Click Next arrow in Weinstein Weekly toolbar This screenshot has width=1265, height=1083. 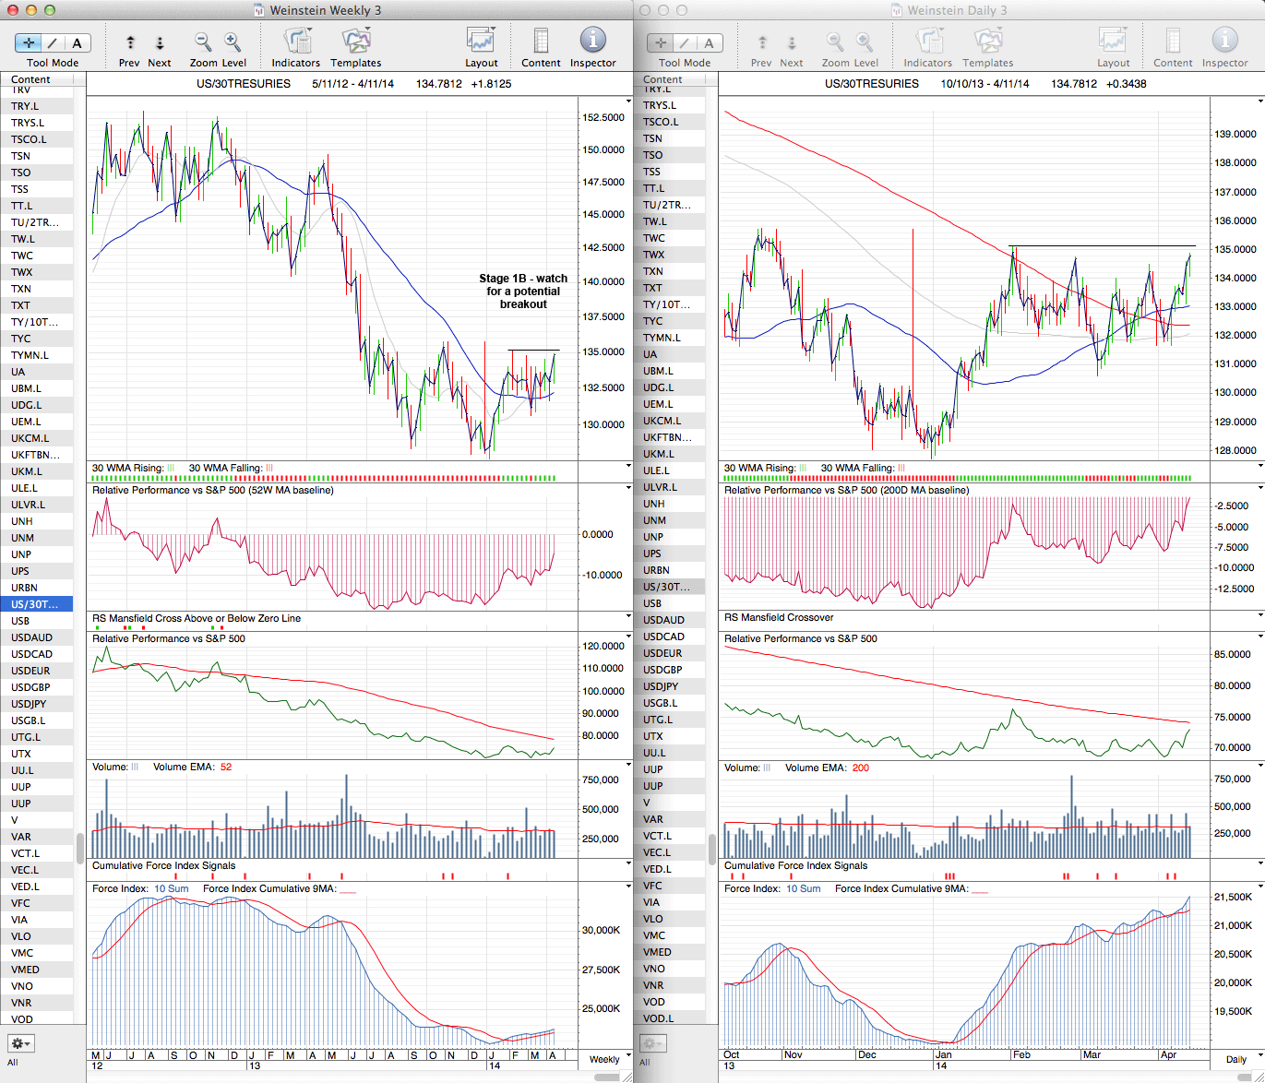[x=160, y=42]
